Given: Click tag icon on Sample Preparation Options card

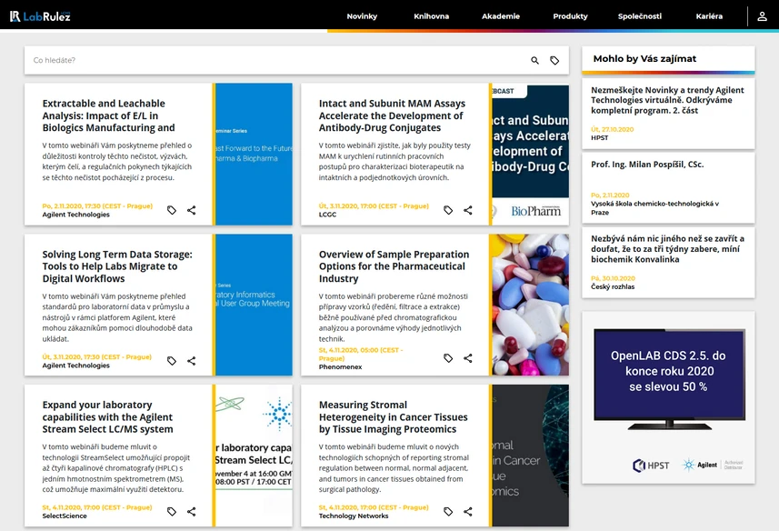Looking at the screenshot, I should coord(448,358).
